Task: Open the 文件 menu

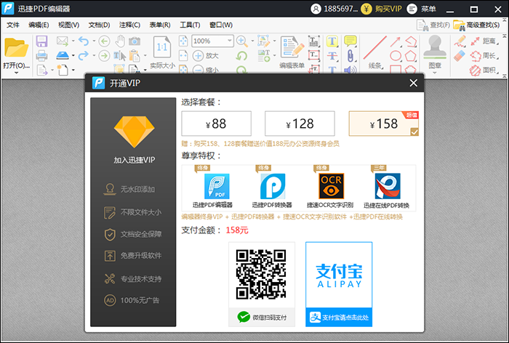Action: (x=13, y=25)
